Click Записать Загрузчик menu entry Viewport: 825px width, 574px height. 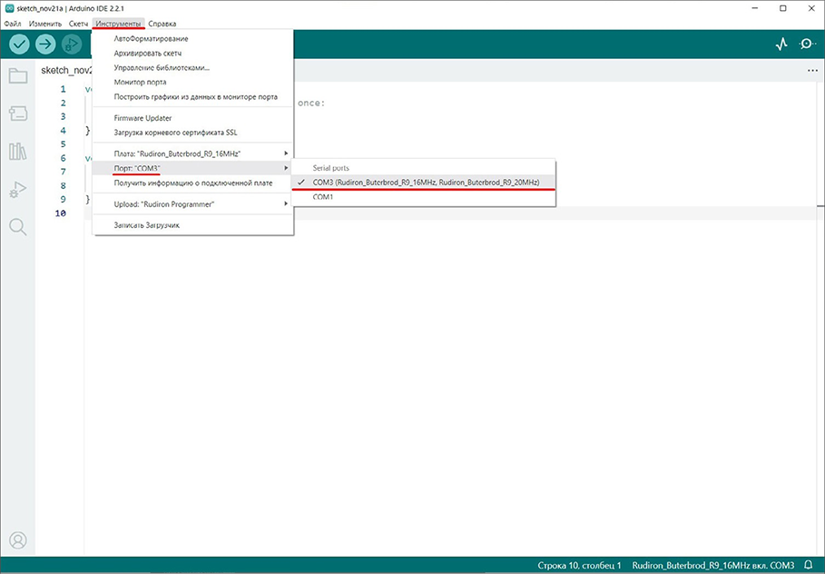(192, 225)
